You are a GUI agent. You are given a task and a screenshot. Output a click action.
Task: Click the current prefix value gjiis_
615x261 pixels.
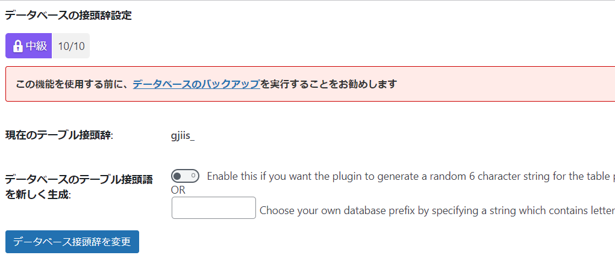coord(183,135)
